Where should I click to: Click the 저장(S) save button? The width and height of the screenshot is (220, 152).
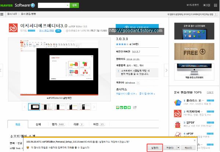(170, 148)
